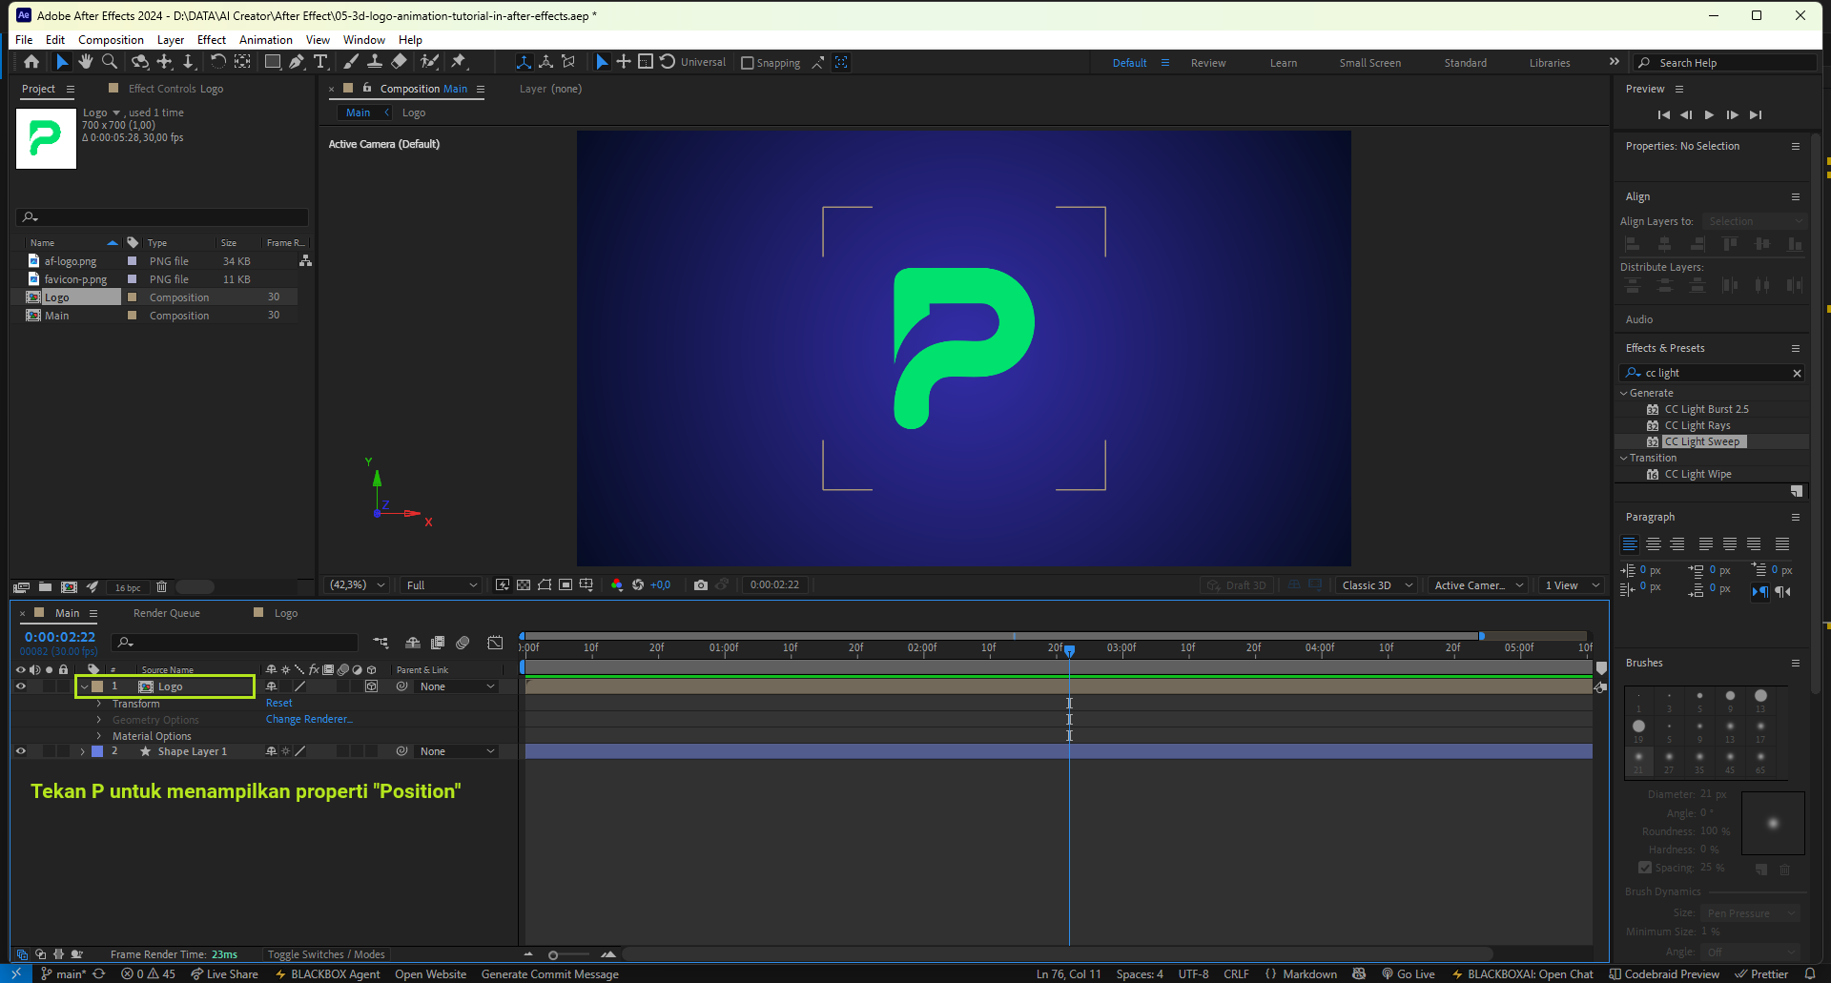Select the Pen tool
Image resolution: width=1831 pixels, height=983 pixels.
tap(297, 62)
